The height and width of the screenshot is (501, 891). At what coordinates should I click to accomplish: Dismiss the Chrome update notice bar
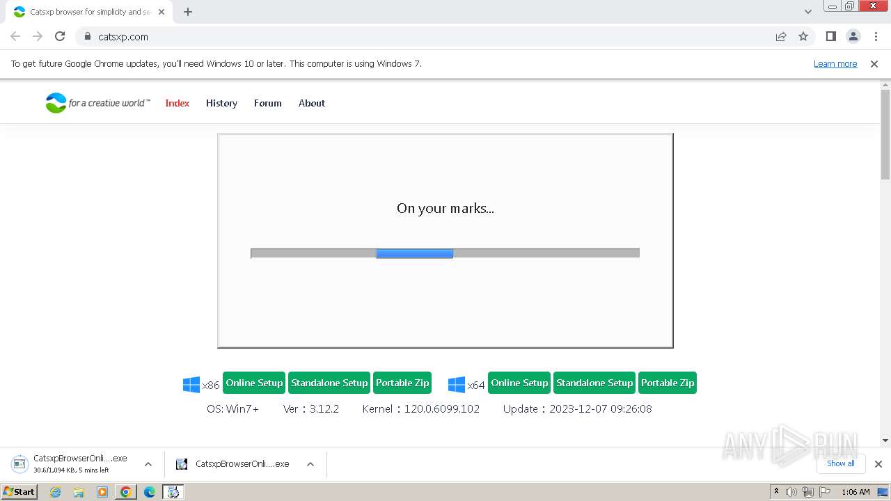(874, 64)
